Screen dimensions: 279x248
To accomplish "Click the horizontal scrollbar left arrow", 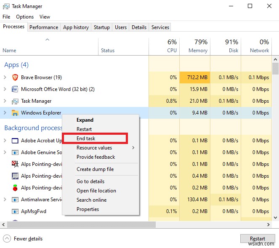I will [3, 225].
